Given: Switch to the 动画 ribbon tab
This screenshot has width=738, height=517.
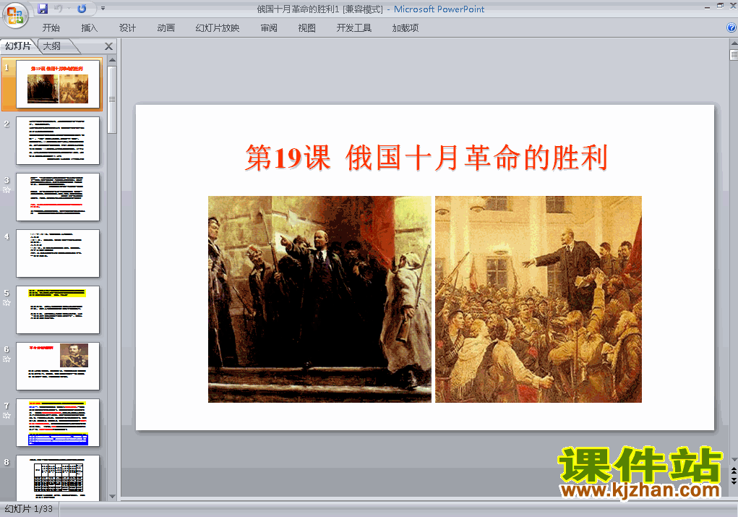Looking at the screenshot, I should tap(166, 27).
